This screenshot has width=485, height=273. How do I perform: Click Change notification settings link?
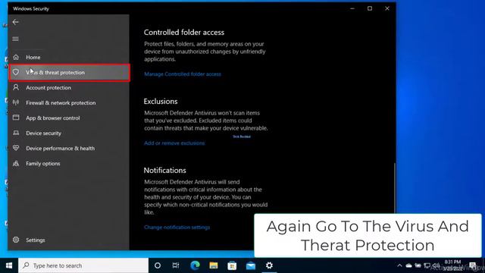177,227
